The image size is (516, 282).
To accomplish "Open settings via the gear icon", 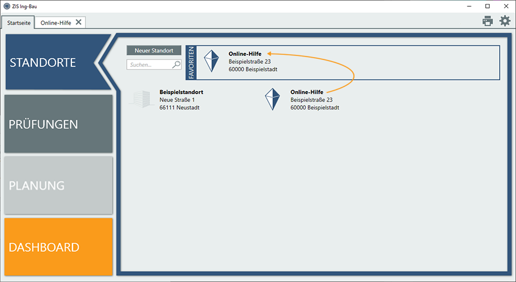I will (505, 21).
